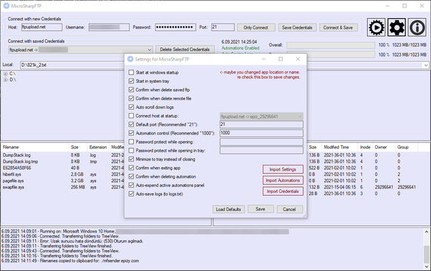Open the automations play-gear icon
The height and width of the screenshot is (271, 431).
(x=376, y=28)
